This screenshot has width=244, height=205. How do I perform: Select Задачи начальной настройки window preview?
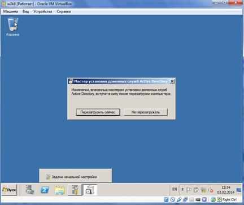point(75,176)
